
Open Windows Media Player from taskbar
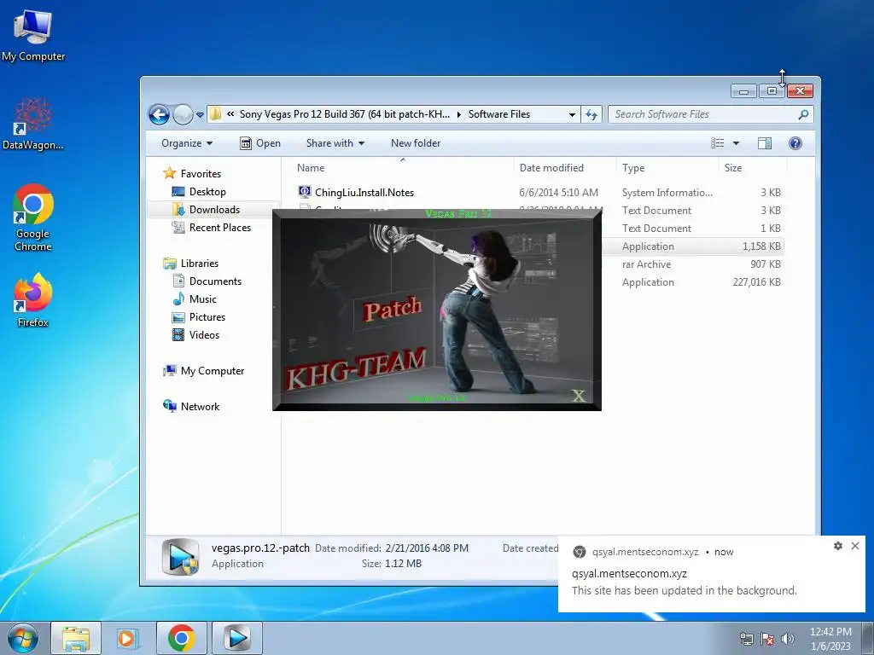[x=126, y=638]
